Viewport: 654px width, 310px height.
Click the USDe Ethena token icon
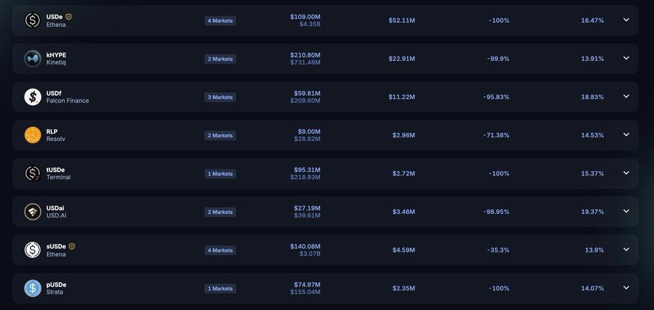pos(32,20)
